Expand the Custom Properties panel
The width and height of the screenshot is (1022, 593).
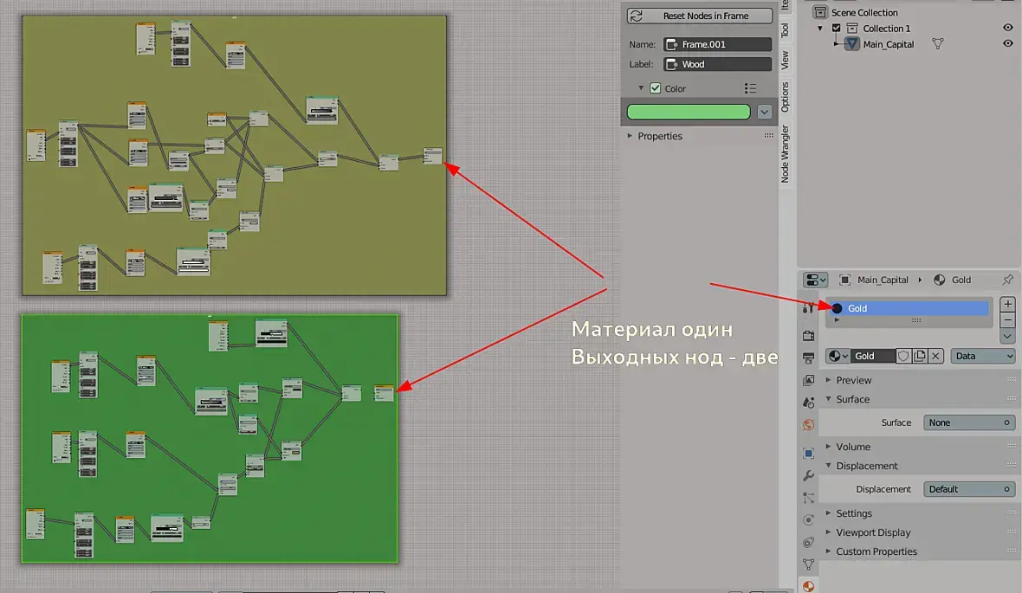pyautogui.click(x=828, y=551)
